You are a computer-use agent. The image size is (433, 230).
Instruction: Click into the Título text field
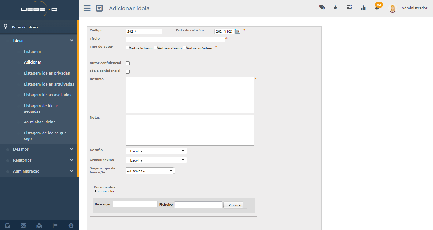tap(175, 39)
